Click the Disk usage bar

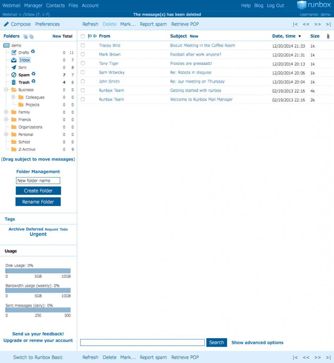38,270
